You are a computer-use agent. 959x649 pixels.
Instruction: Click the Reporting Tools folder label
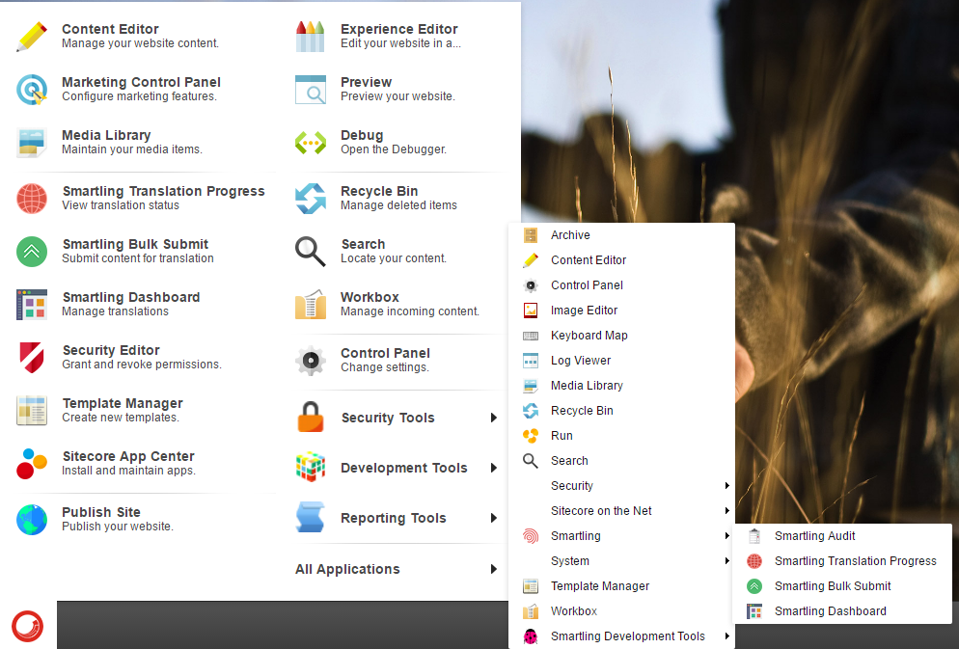pyautogui.click(x=394, y=518)
